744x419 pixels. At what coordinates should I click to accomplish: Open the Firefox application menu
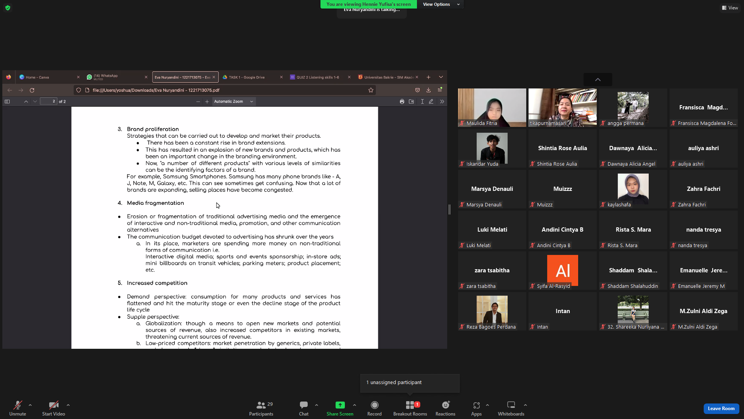440,90
